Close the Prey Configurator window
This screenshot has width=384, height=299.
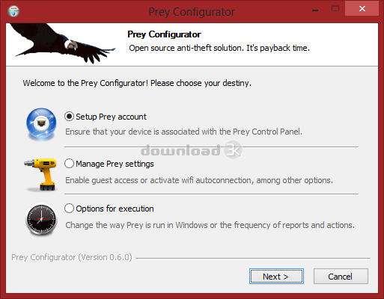(362, 9)
